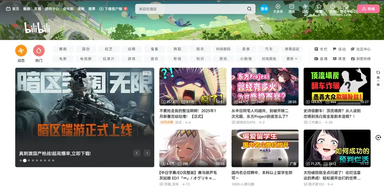The image size is (384, 186).
Task: Click the orange 动态 circle icon
Action: point(21,51)
